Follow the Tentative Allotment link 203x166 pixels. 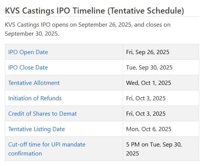pos(34,83)
